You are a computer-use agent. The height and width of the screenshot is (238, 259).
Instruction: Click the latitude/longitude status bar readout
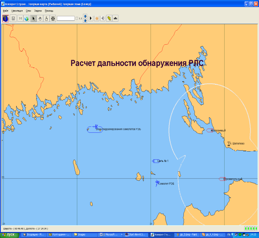pyautogui.click(x=25, y=229)
